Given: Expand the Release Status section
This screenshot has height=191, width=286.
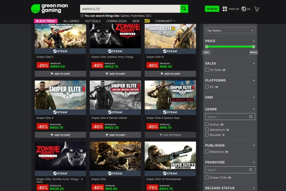Looking at the screenshot, I should click(x=254, y=188).
